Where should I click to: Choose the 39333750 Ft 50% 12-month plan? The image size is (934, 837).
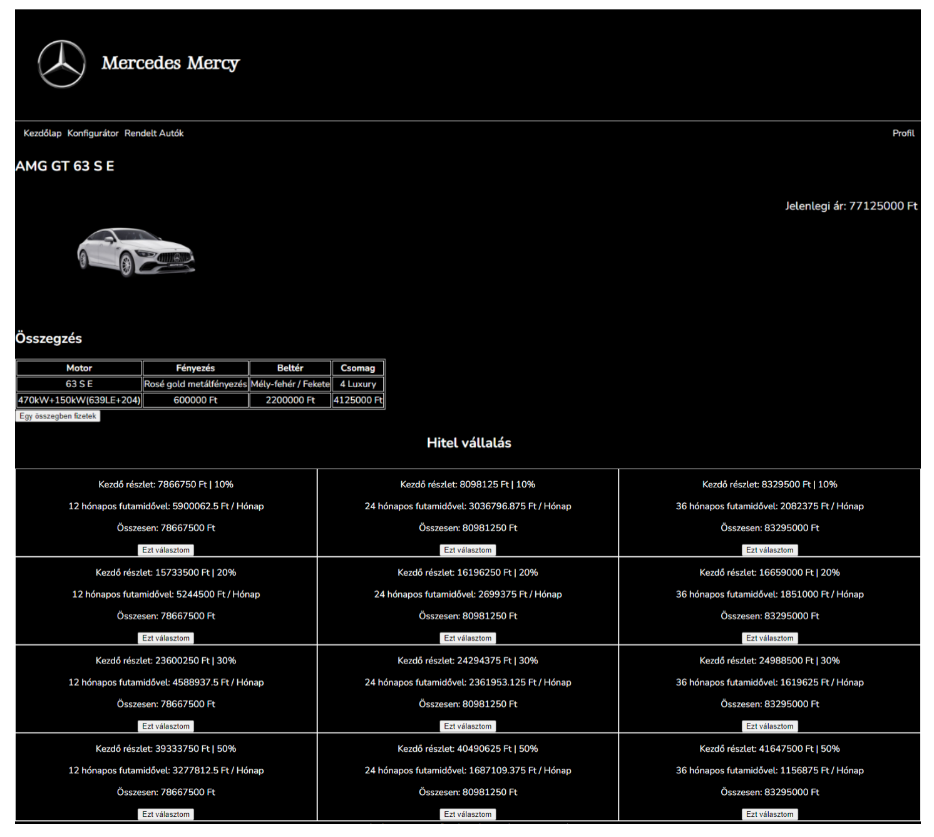(x=166, y=814)
